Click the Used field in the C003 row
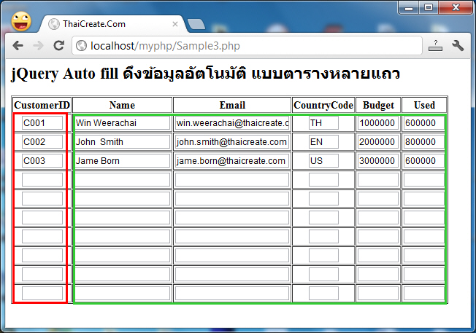 pos(424,161)
